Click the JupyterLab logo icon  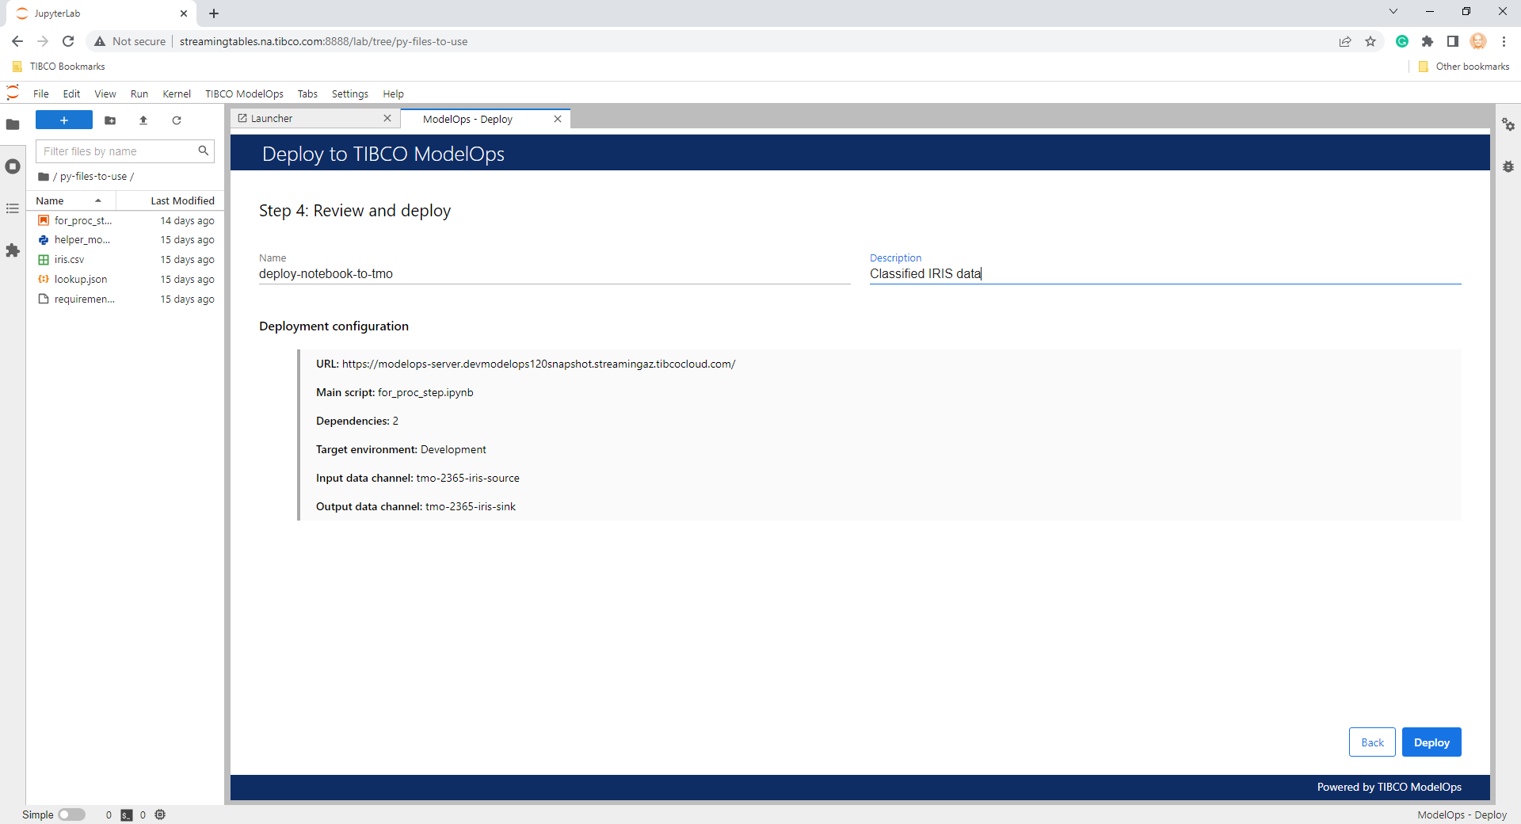[x=13, y=93]
